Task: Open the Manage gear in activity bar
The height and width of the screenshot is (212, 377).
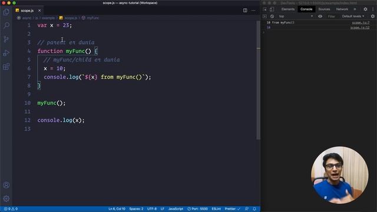Action: pyautogui.click(x=6, y=198)
